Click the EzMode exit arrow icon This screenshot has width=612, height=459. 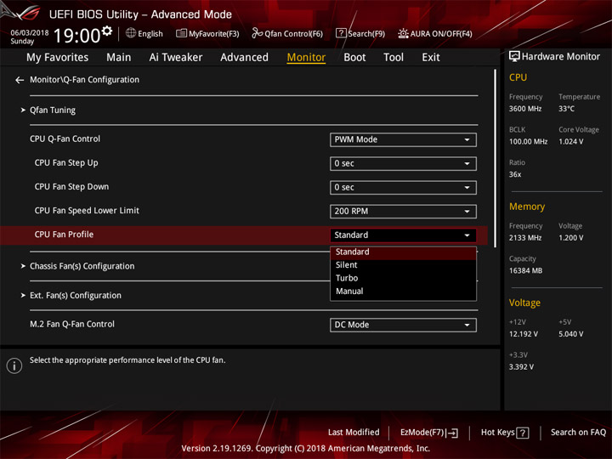[x=453, y=433]
